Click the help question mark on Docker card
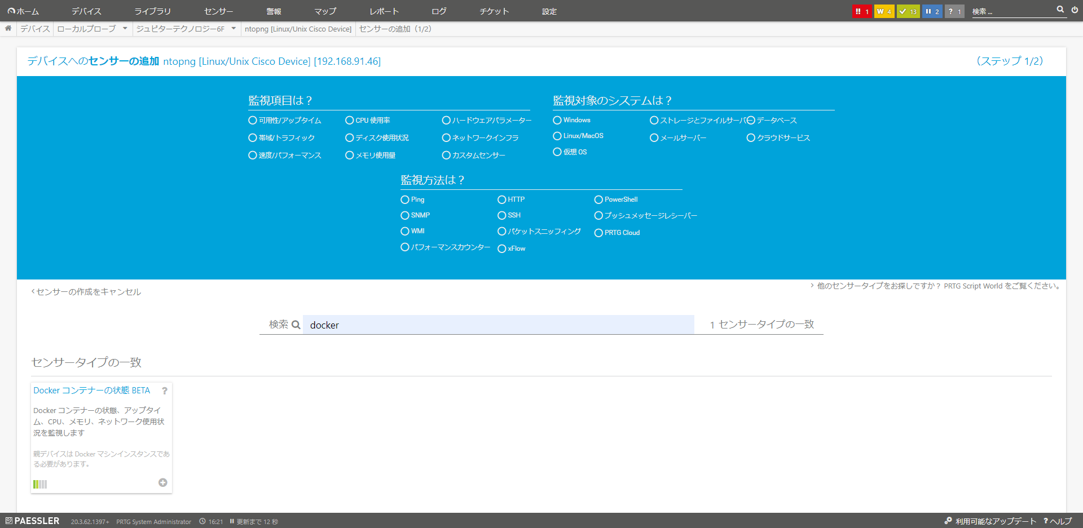The height and width of the screenshot is (528, 1083). (165, 391)
